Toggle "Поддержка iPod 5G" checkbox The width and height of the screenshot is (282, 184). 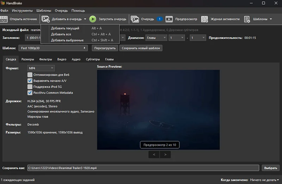pyautogui.click(x=30, y=87)
